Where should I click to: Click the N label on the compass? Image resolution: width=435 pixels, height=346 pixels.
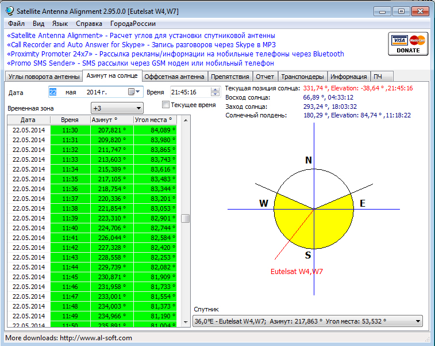pos(309,160)
